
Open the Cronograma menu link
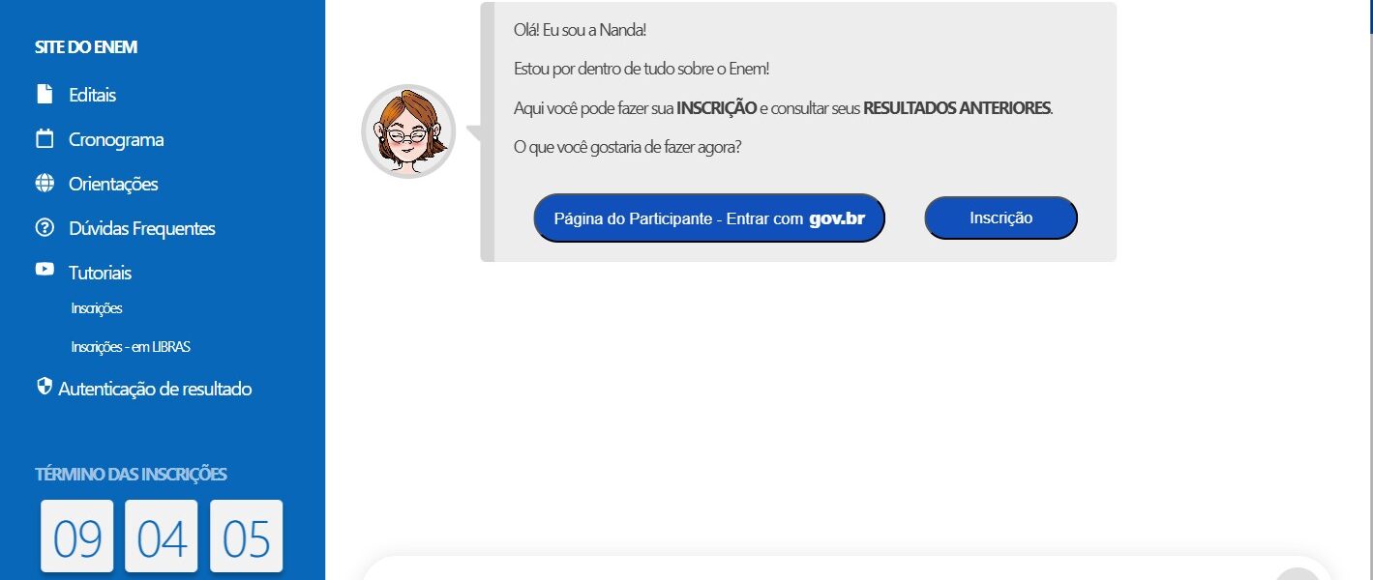click(116, 139)
